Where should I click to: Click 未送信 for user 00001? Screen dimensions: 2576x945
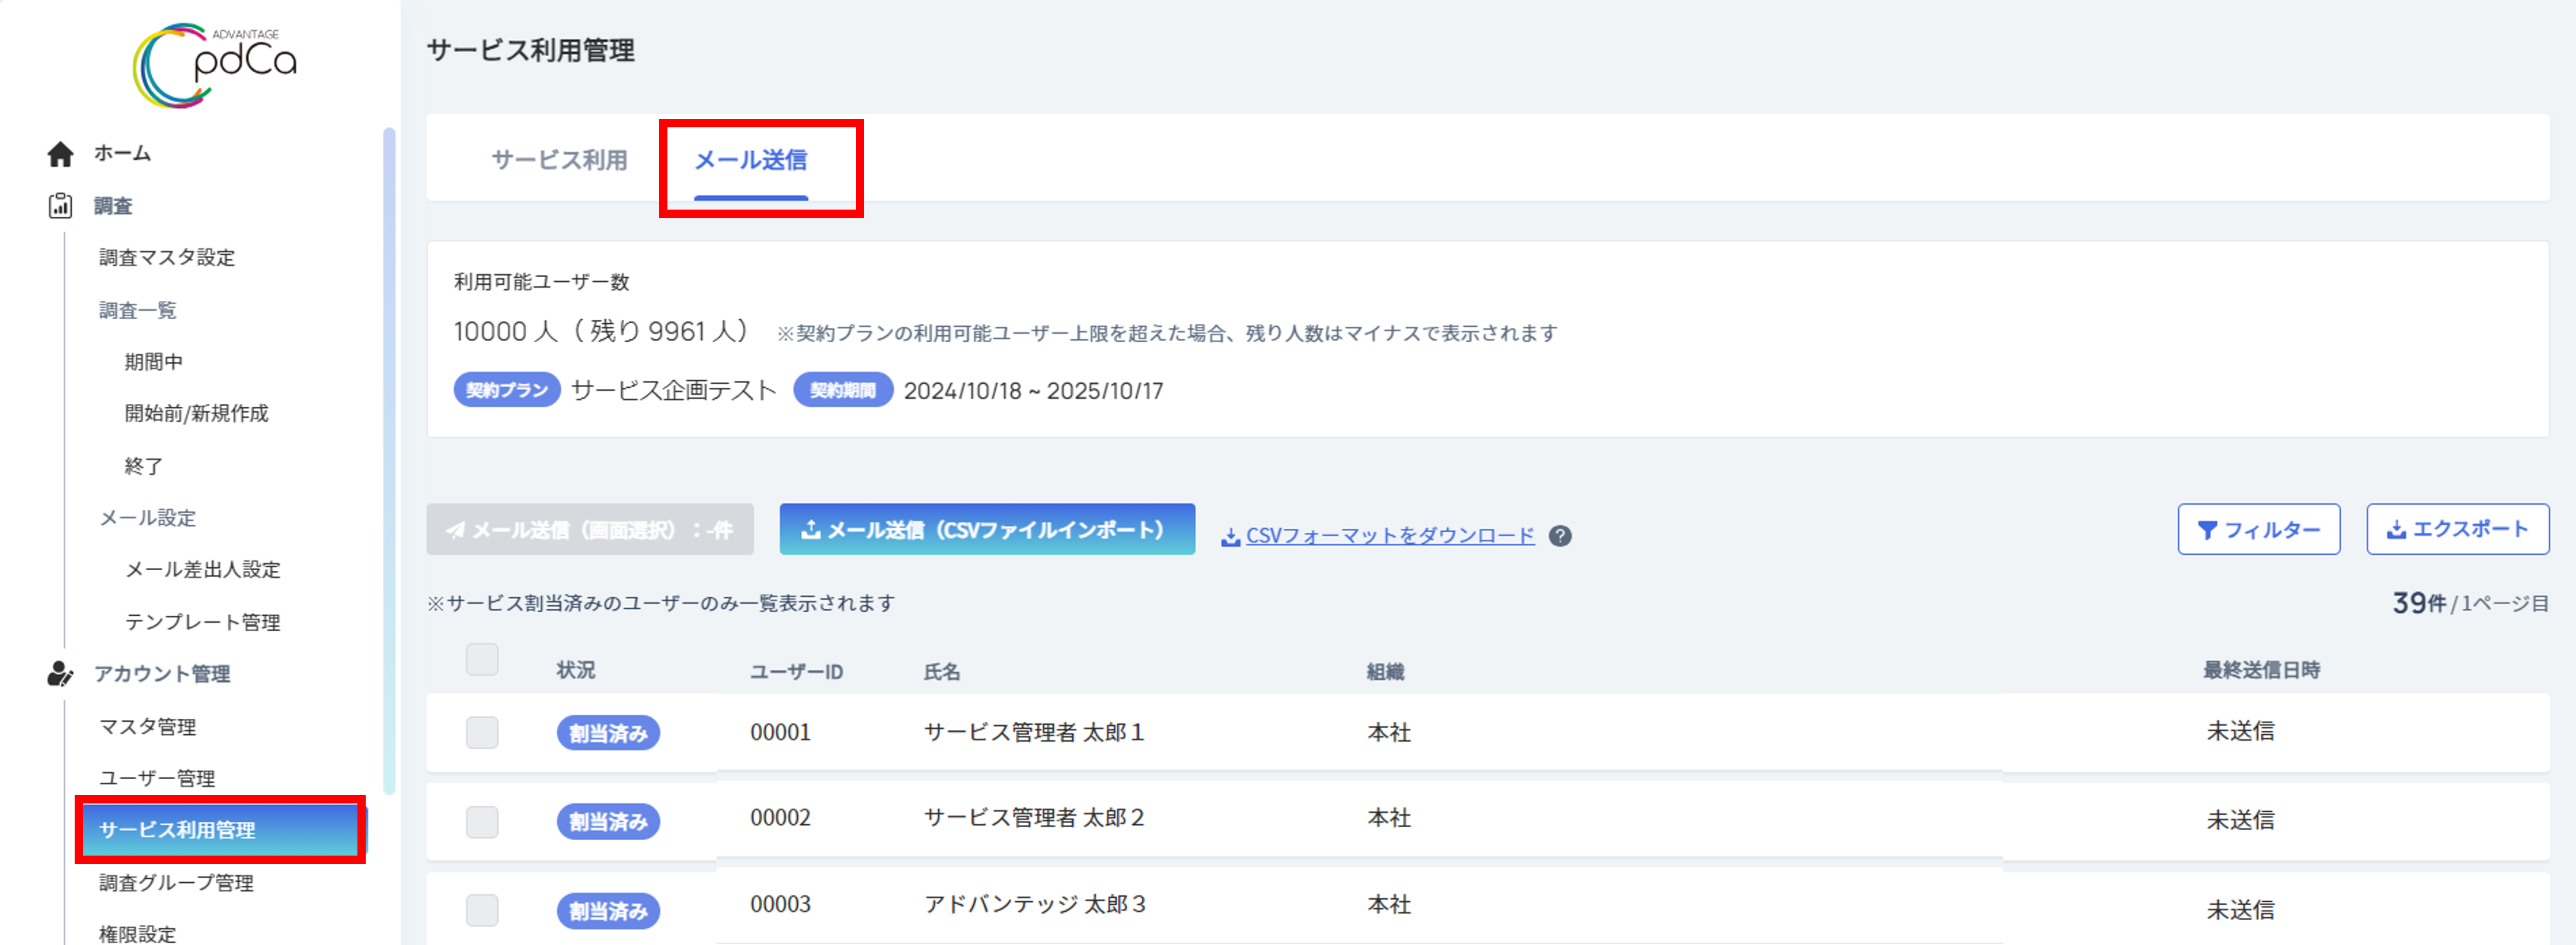2240,731
